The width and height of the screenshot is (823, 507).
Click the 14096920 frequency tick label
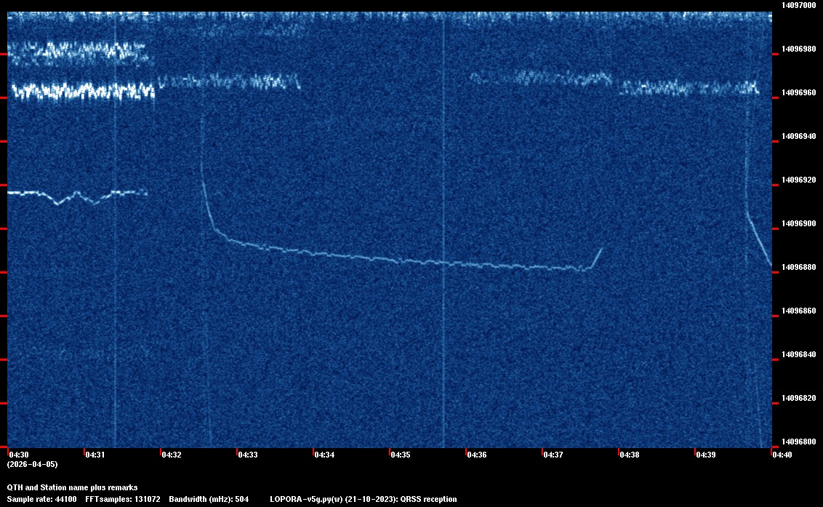[799, 180]
